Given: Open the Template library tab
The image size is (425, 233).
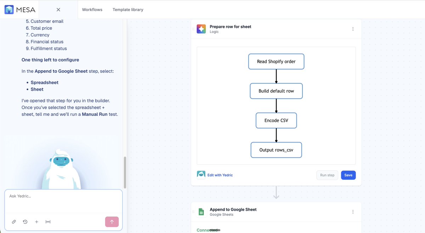Looking at the screenshot, I should pyautogui.click(x=128, y=10).
